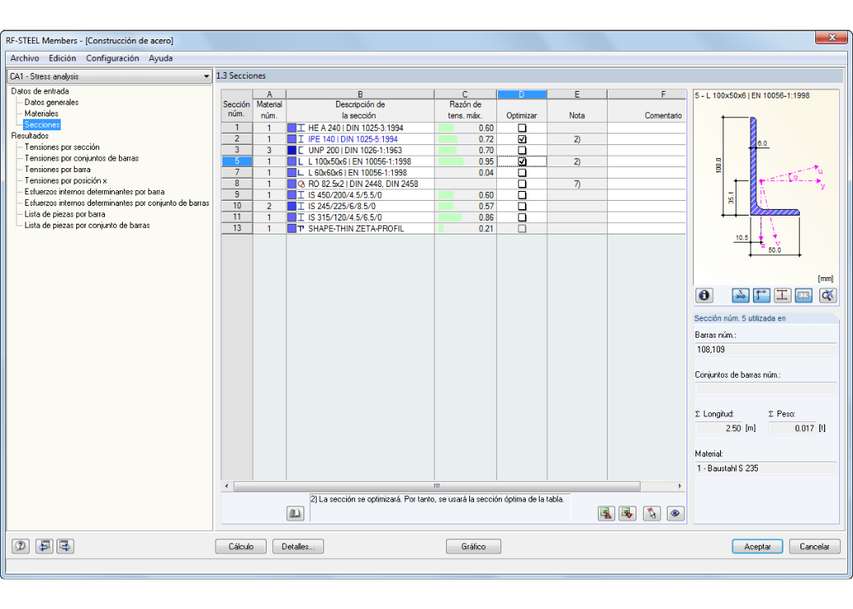853x609 pixels.
Task: Enable Optimizar for IS 315/120/4.5/6.5/0
Action: point(522,217)
